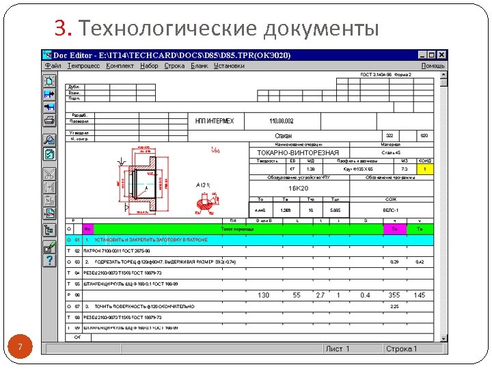Select row 02 ПАТРОН 7100-0011
The width and height of the screenshot is (492, 369).
pyautogui.click(x=249, y=251)
